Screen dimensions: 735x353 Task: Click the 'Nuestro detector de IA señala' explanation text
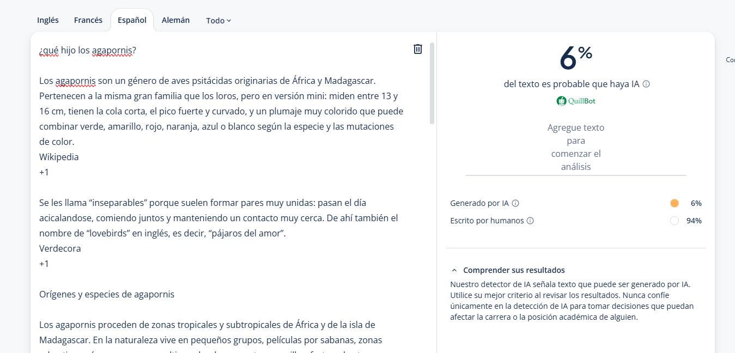pos(572,301)
